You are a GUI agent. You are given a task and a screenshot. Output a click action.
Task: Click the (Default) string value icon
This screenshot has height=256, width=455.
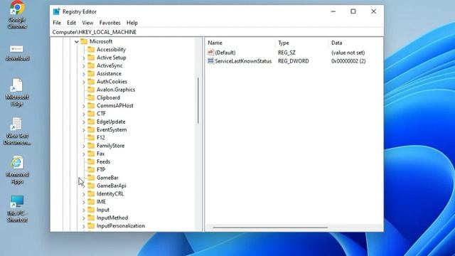(x=210, y=53)
